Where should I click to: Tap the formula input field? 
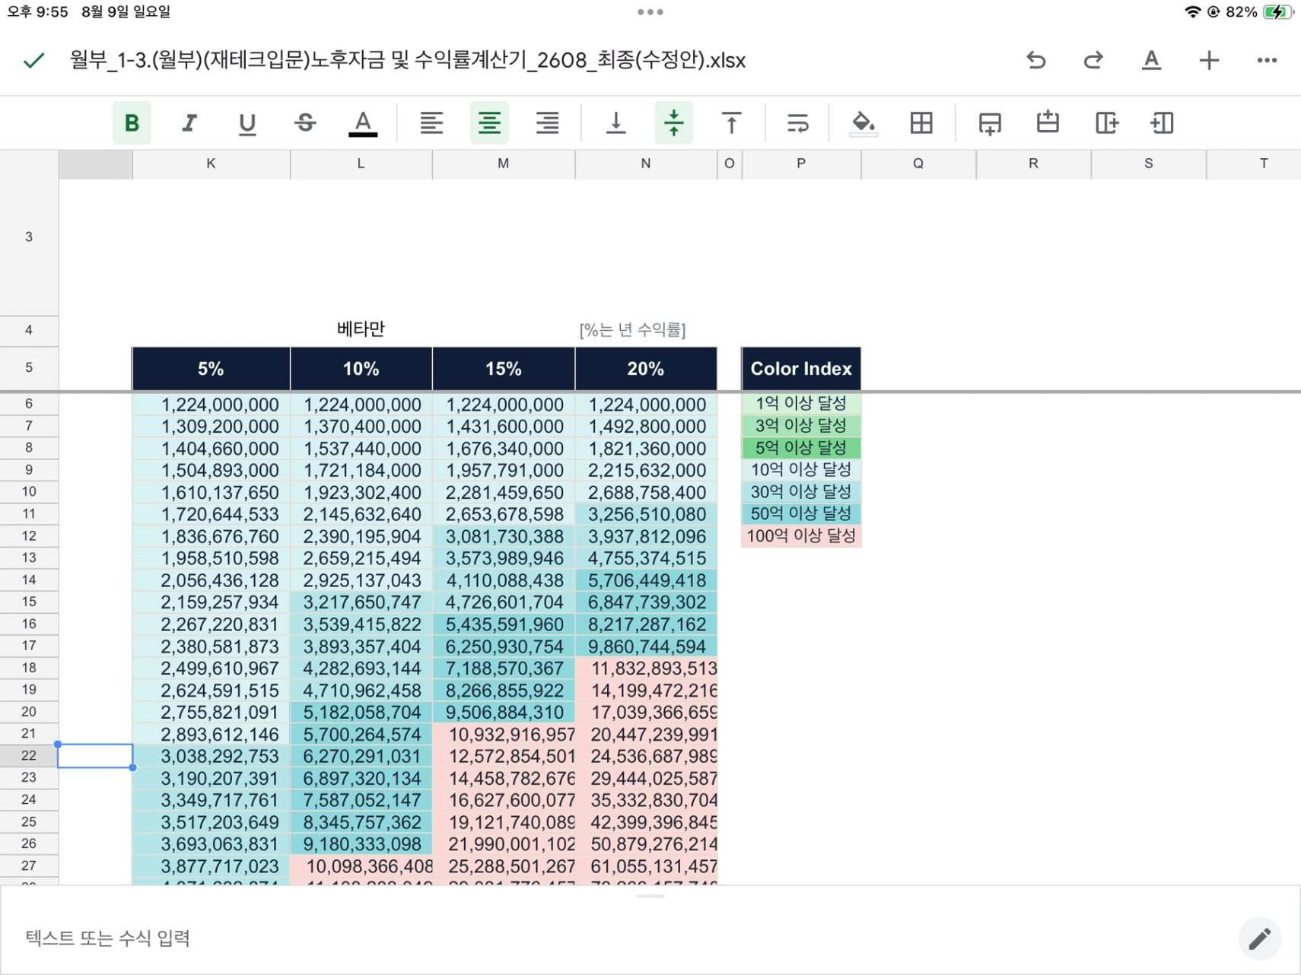coord(616,938)
